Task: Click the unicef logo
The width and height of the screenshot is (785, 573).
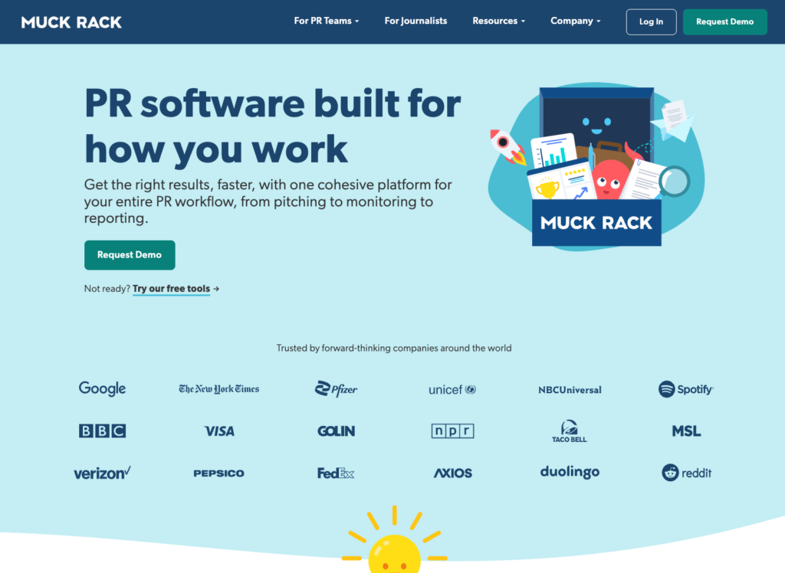Action: pyautogui.click(x=452, y=389)
